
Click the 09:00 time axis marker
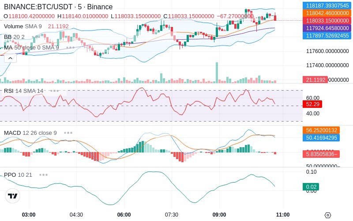coord(219,214)
